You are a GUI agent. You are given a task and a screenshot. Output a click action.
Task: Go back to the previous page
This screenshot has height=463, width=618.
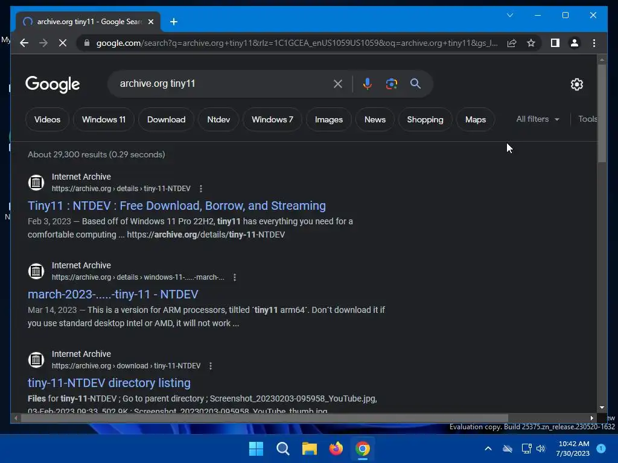[24, 43]
